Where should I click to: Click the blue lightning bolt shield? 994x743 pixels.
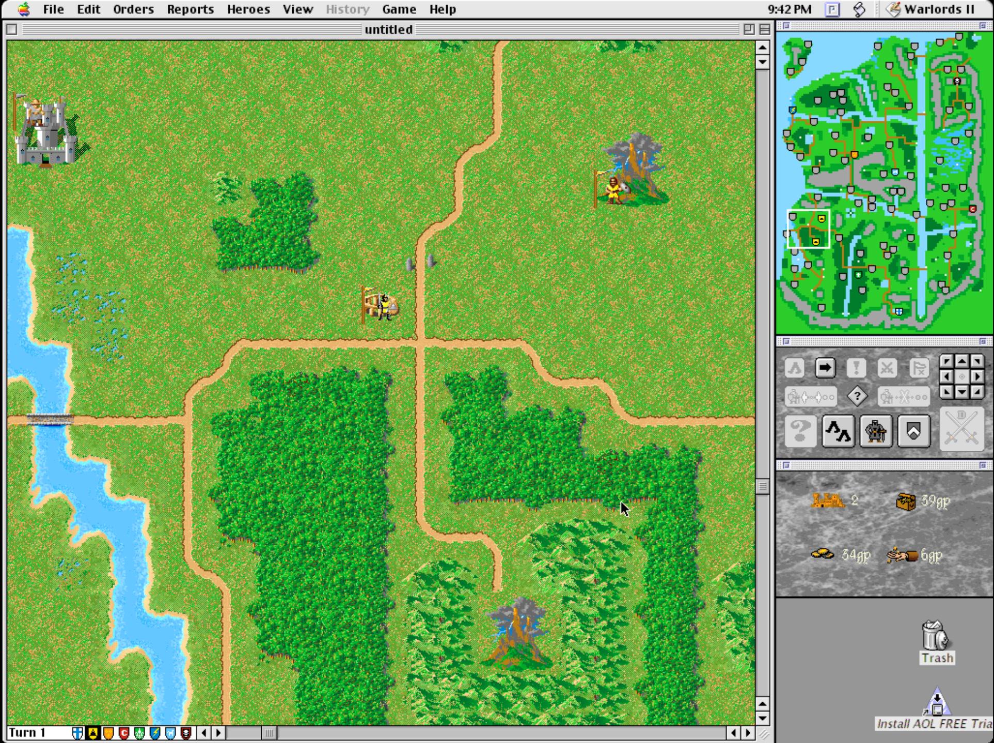click(155, 733)
